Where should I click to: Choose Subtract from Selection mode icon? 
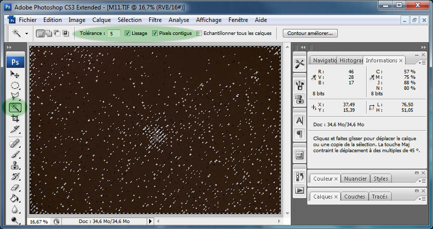[57, 33]
